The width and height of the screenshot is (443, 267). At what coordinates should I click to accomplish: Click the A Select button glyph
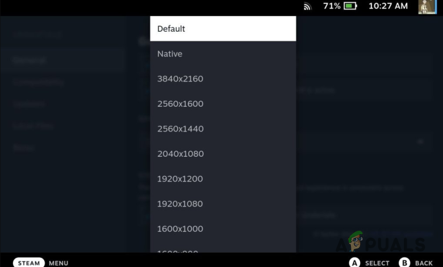click(x=354, y=263)
